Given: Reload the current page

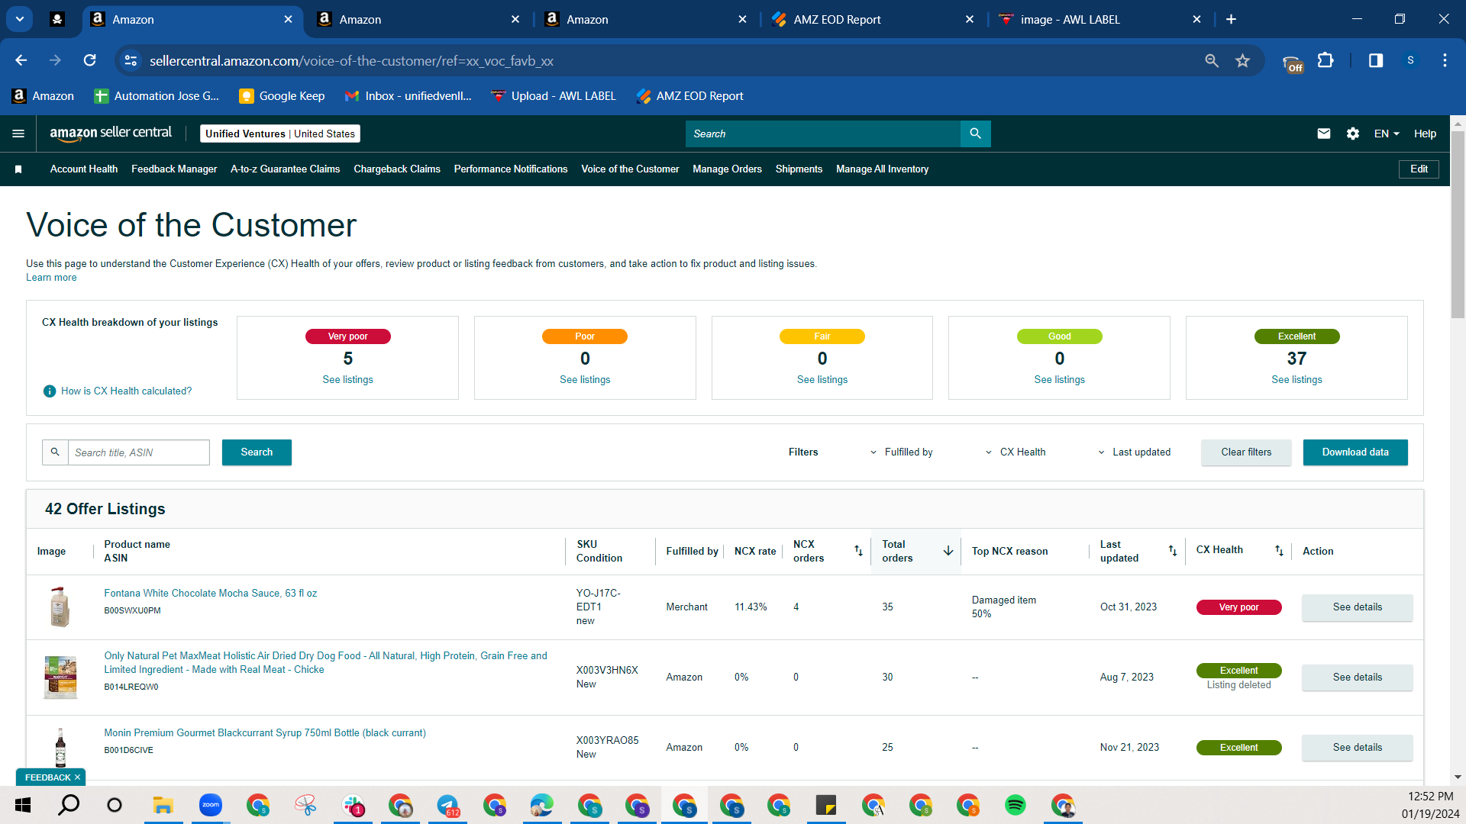Looking at the screenshot, I should pos(90,60).
